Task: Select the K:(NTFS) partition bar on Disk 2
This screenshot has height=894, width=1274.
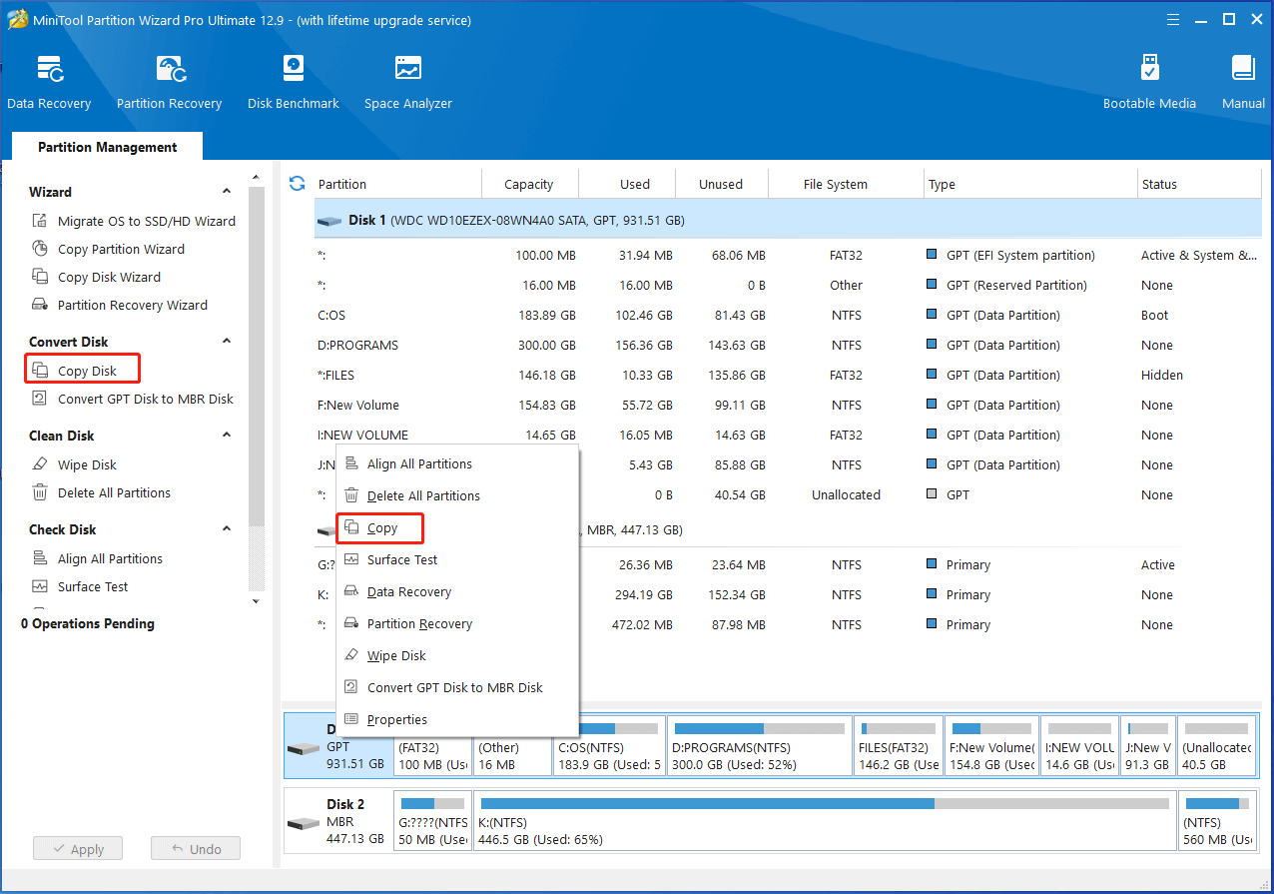Action: pyautogui.click(x=824, y=822)
